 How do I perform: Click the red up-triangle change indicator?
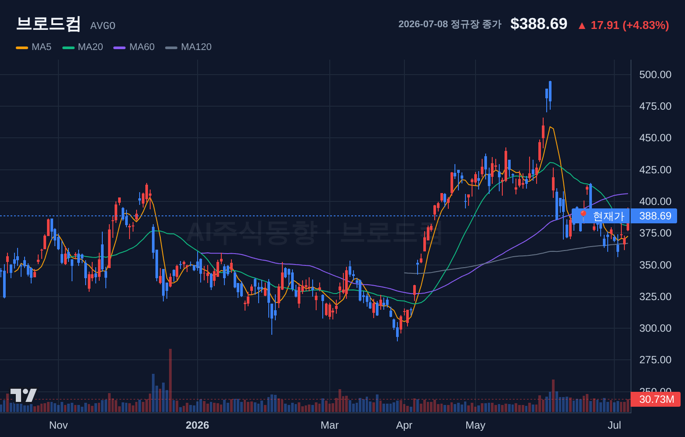pyautogui.click(x=582, y=25)
